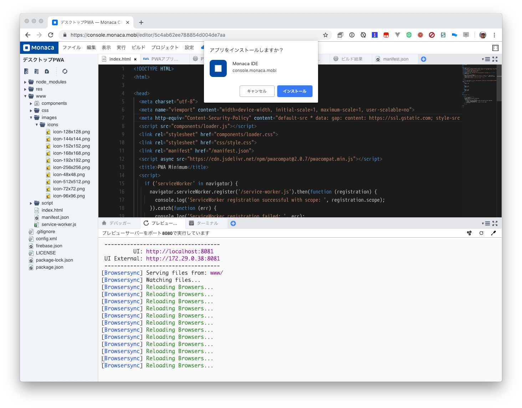Add a new editor tab with plus icon

424,59
